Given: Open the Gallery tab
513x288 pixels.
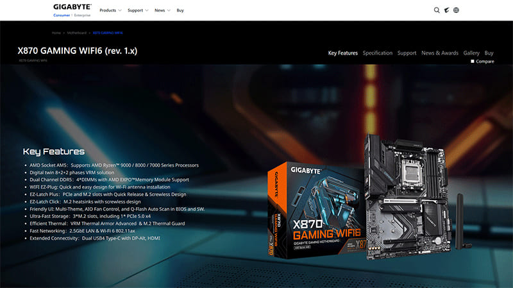Looking at the screenshot, I should click(471, 53).
